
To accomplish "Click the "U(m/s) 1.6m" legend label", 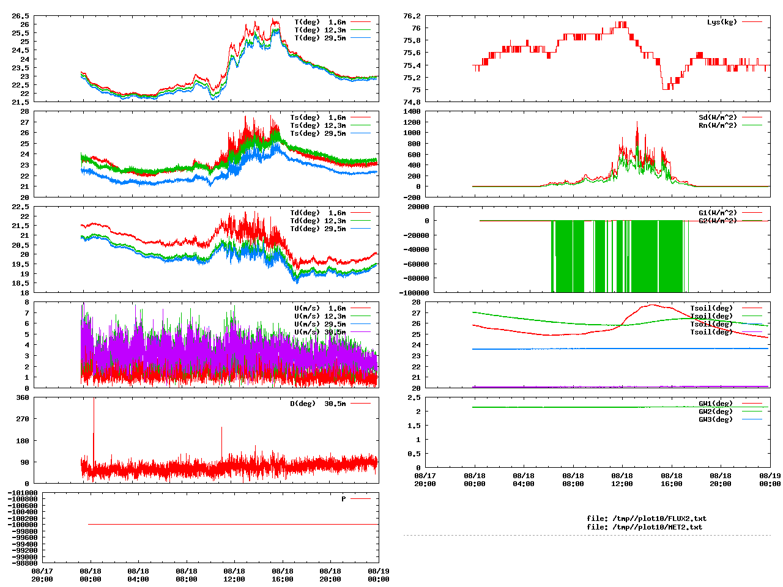I will coord(320,308).
